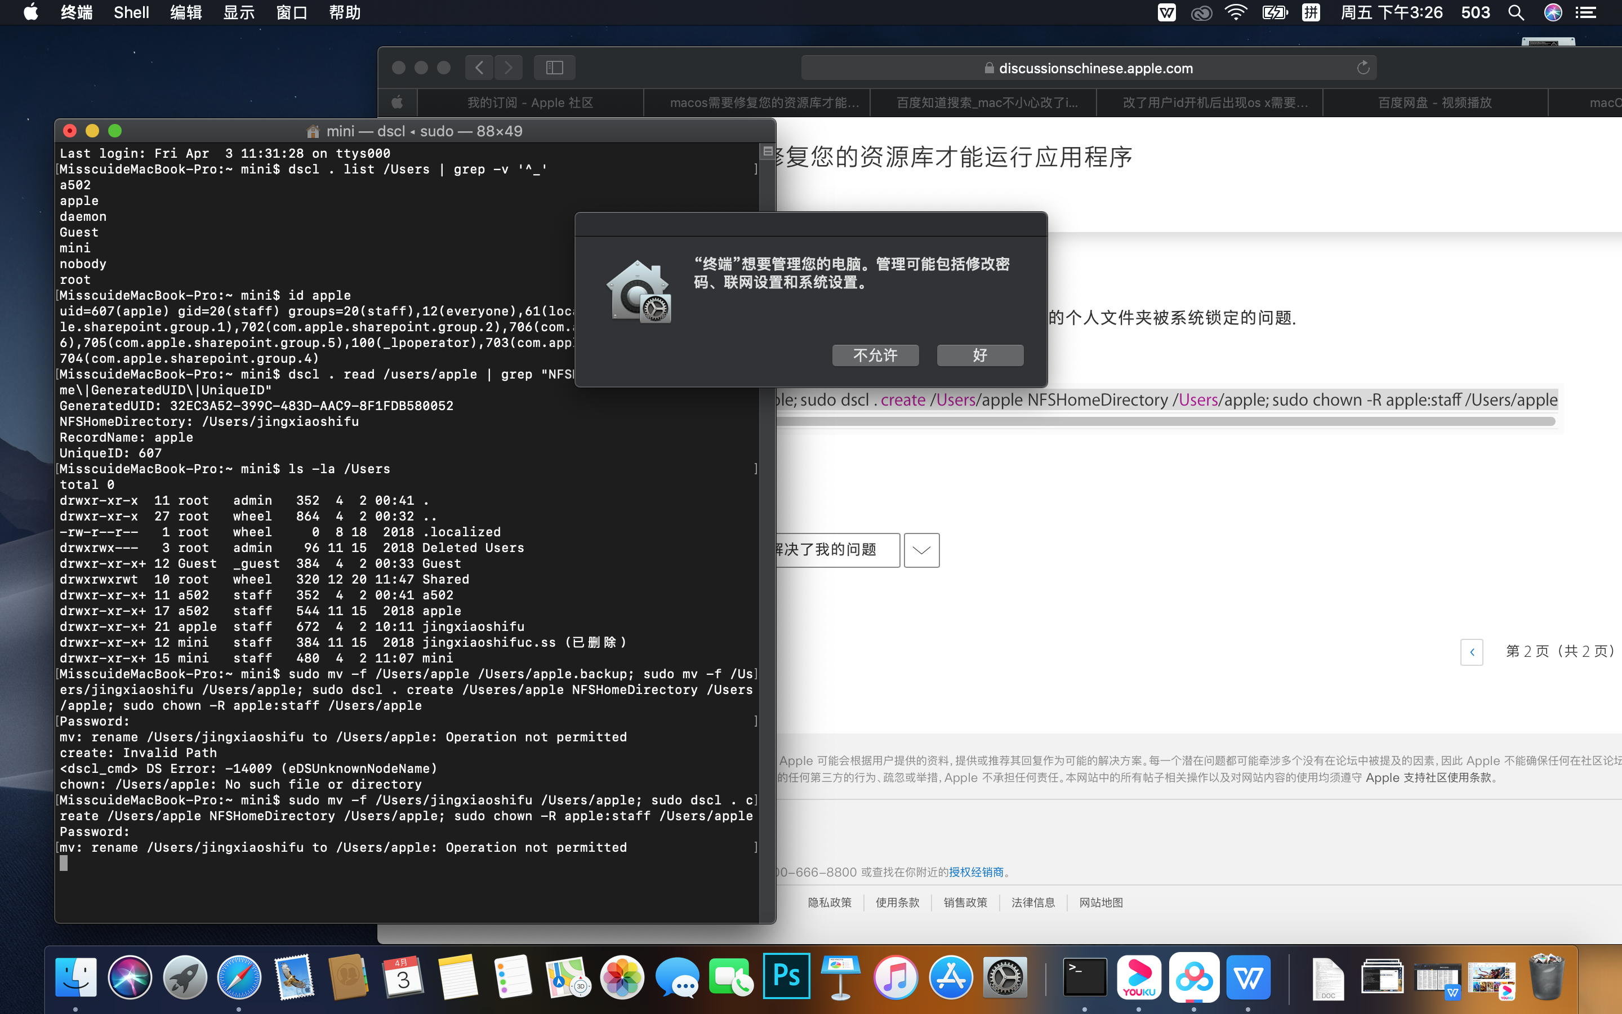The image size is (1622, 1014).
Task: Switch input method via 拼 icon
Action: coord(1311,13)
